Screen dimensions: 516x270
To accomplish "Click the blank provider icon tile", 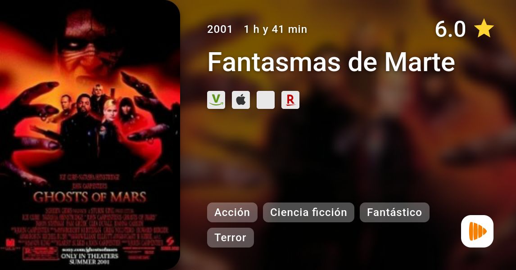I will 266,100.
